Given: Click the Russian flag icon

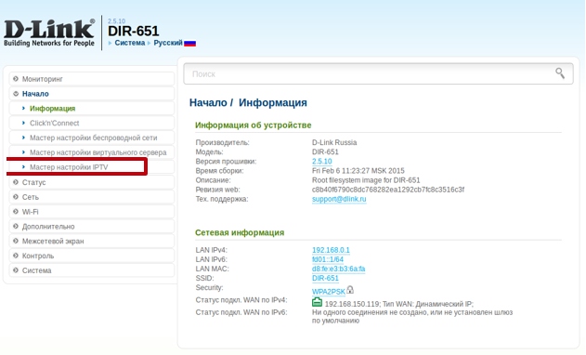Looking at the screenshot, I should tap(189, 44).
